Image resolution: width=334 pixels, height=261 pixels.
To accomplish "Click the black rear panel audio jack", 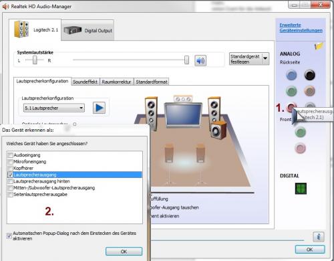I will pyautogui.click(x=309, y=75).
